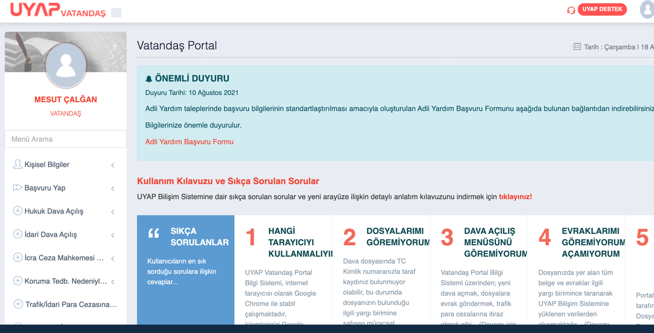Image resolution: width=654 pixels, height=333 pixels.
Task: Click the large number 4 on the FAQ card
Action: (x=545, y=237)
